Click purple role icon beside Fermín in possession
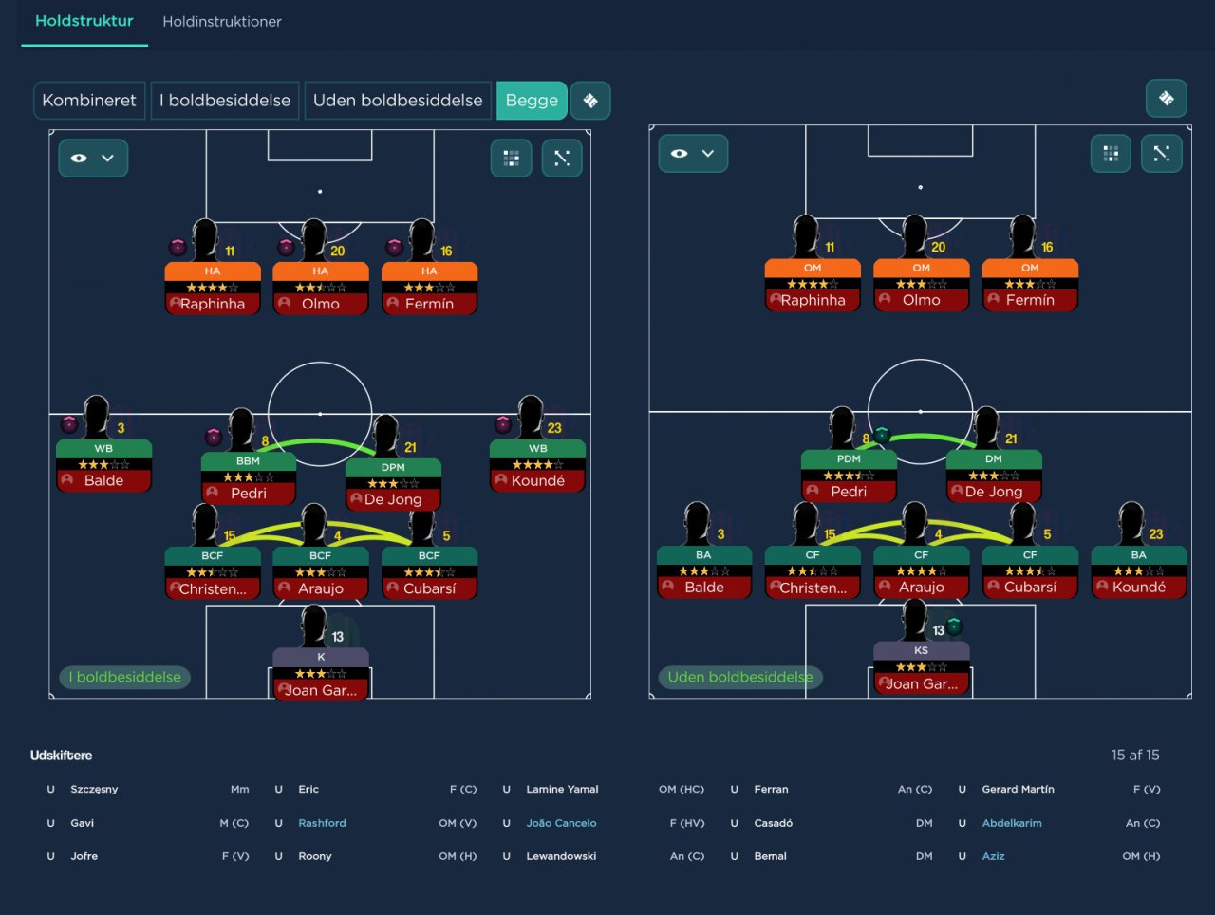Image resolution: width=1215 pixels, height=915 pixels. 394,247
